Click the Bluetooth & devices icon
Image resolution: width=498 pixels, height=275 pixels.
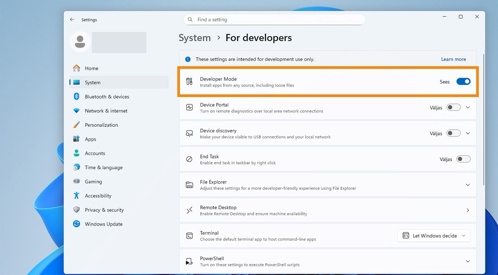[x=76, y=97]
